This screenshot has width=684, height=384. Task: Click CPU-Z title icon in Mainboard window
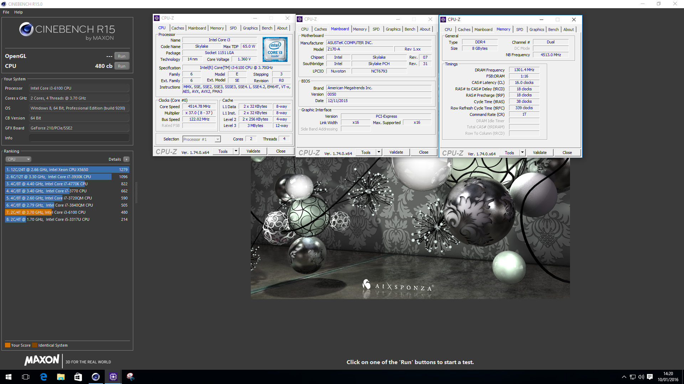click(300, 19)
